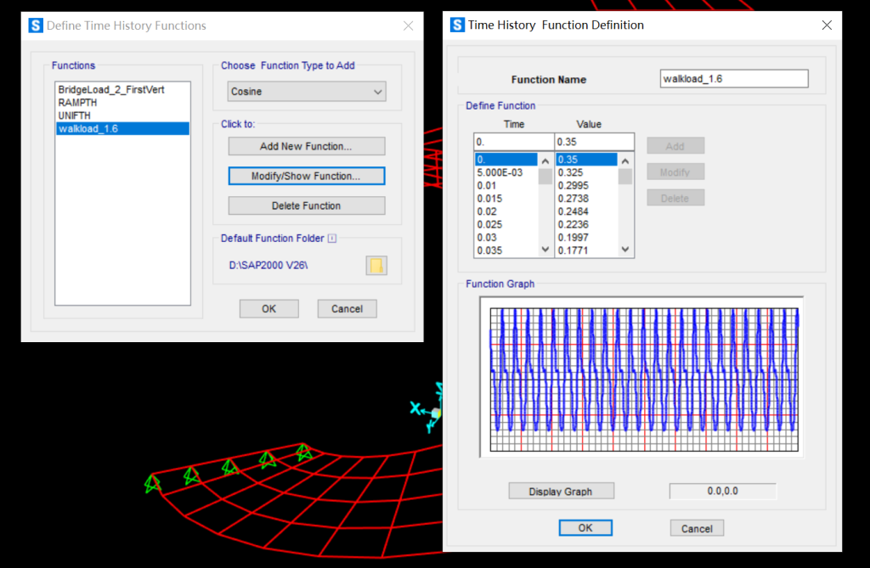Click SAP2000 logo icon in Function Definition title
This screenshot has width=870, height=568.
click(x=457, y=25)
